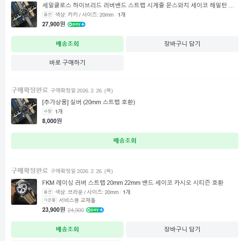
Task: Add the 23,900원 FKM strap to cart
Action: pos(182,229)
